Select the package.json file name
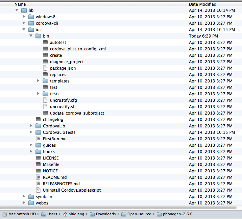The width and height of the screenshot is (242, 219). (63, 68)
